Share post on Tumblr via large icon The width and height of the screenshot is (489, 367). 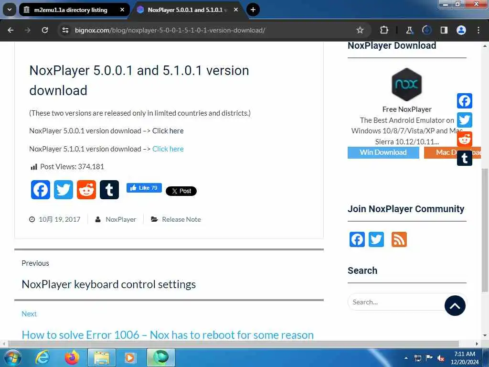109,189
